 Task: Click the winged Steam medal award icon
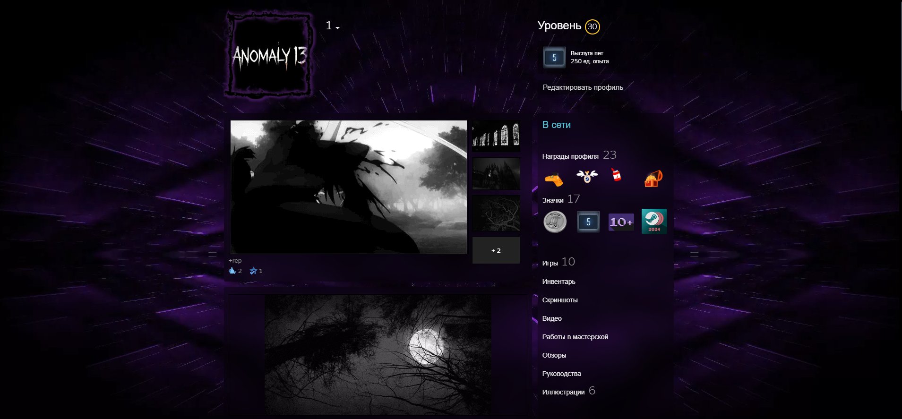point(587,176)
